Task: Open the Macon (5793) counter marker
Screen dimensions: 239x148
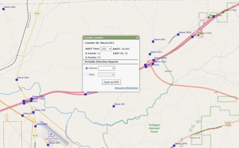Action: [x=174, y=146]
